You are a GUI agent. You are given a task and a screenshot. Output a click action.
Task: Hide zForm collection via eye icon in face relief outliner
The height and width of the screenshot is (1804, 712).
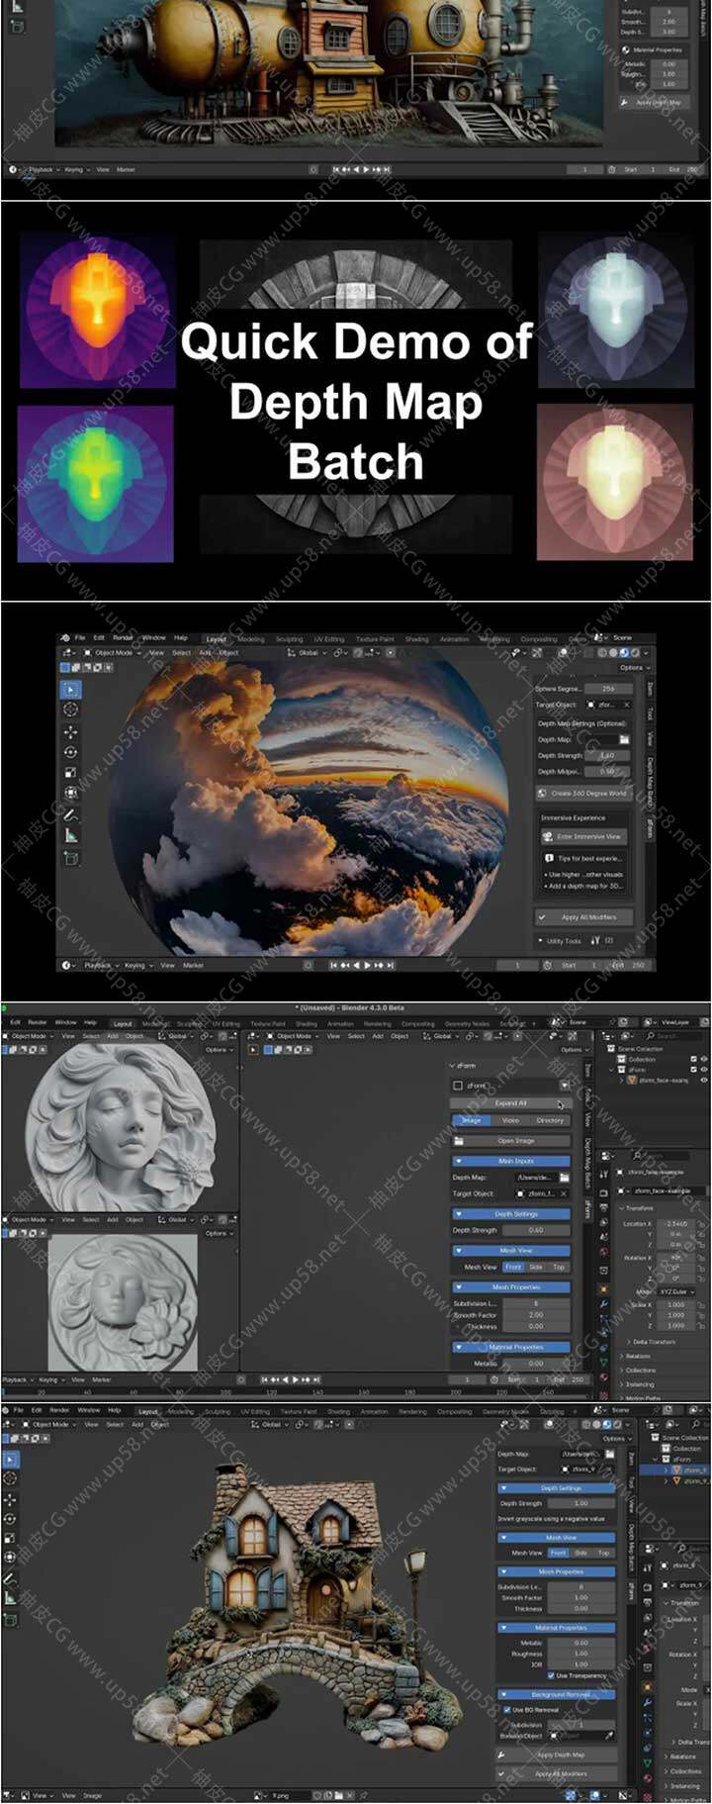(x=704, y=1070)
